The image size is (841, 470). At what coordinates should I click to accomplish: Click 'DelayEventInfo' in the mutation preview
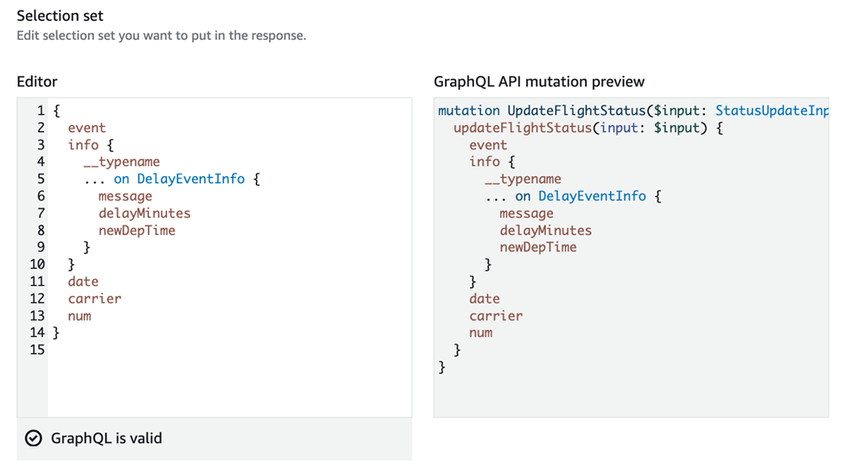[x=592, y=196]
